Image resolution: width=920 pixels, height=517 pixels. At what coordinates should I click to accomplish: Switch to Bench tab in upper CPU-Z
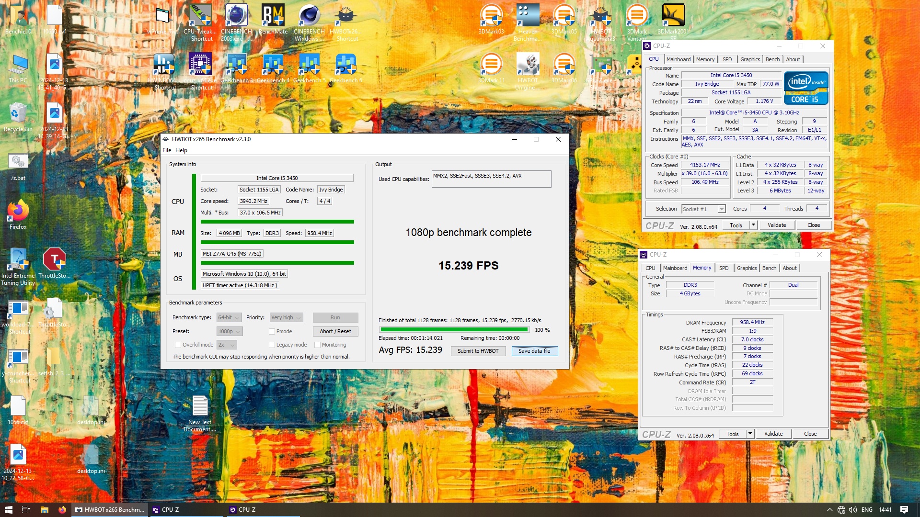tap(772, 59)
